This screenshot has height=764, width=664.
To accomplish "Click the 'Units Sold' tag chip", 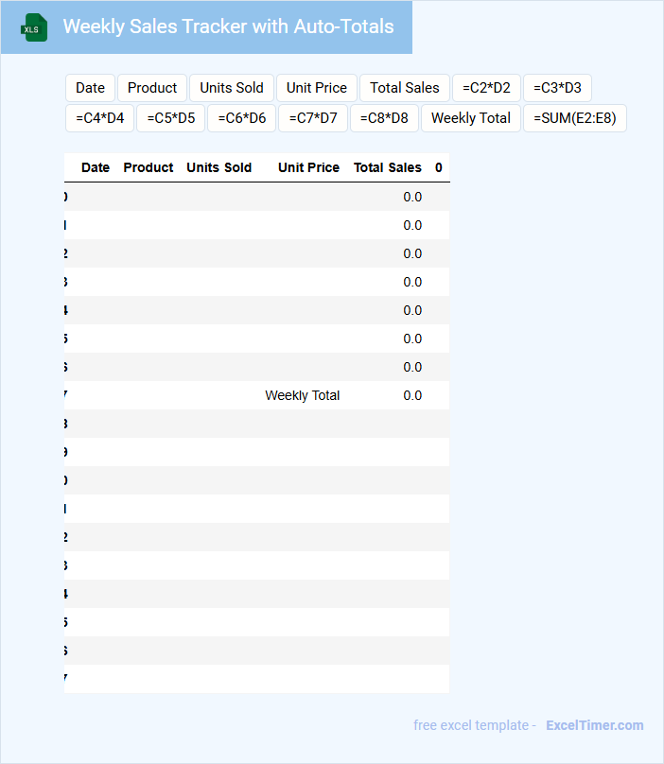I will tap(232, 88).
